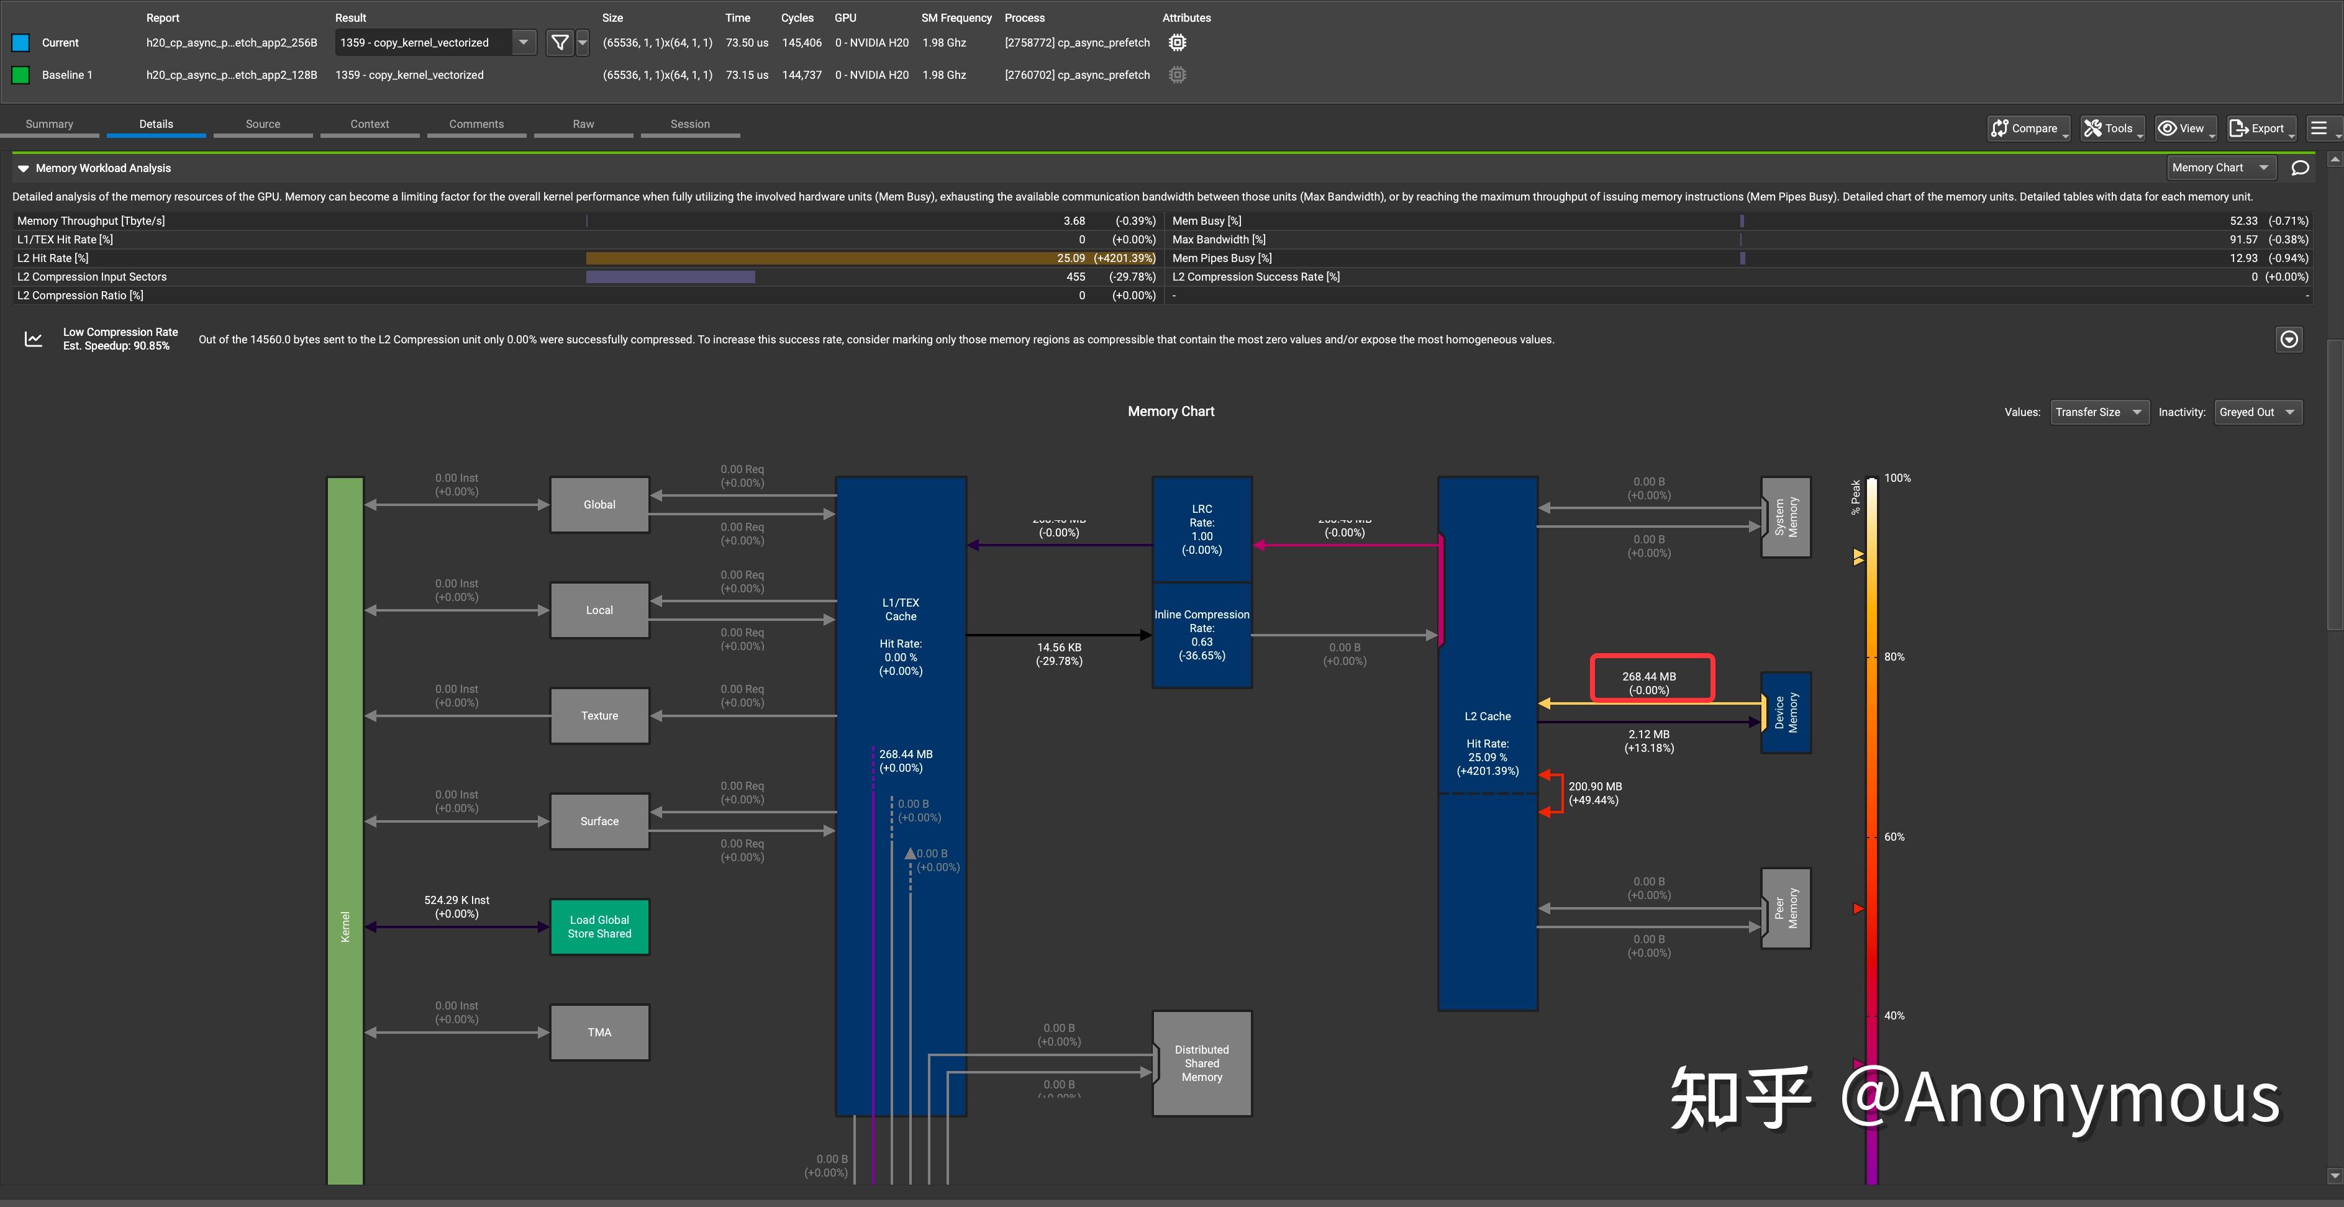
Task: Click the hamburger menu icon
Action: click(2319, 129)
